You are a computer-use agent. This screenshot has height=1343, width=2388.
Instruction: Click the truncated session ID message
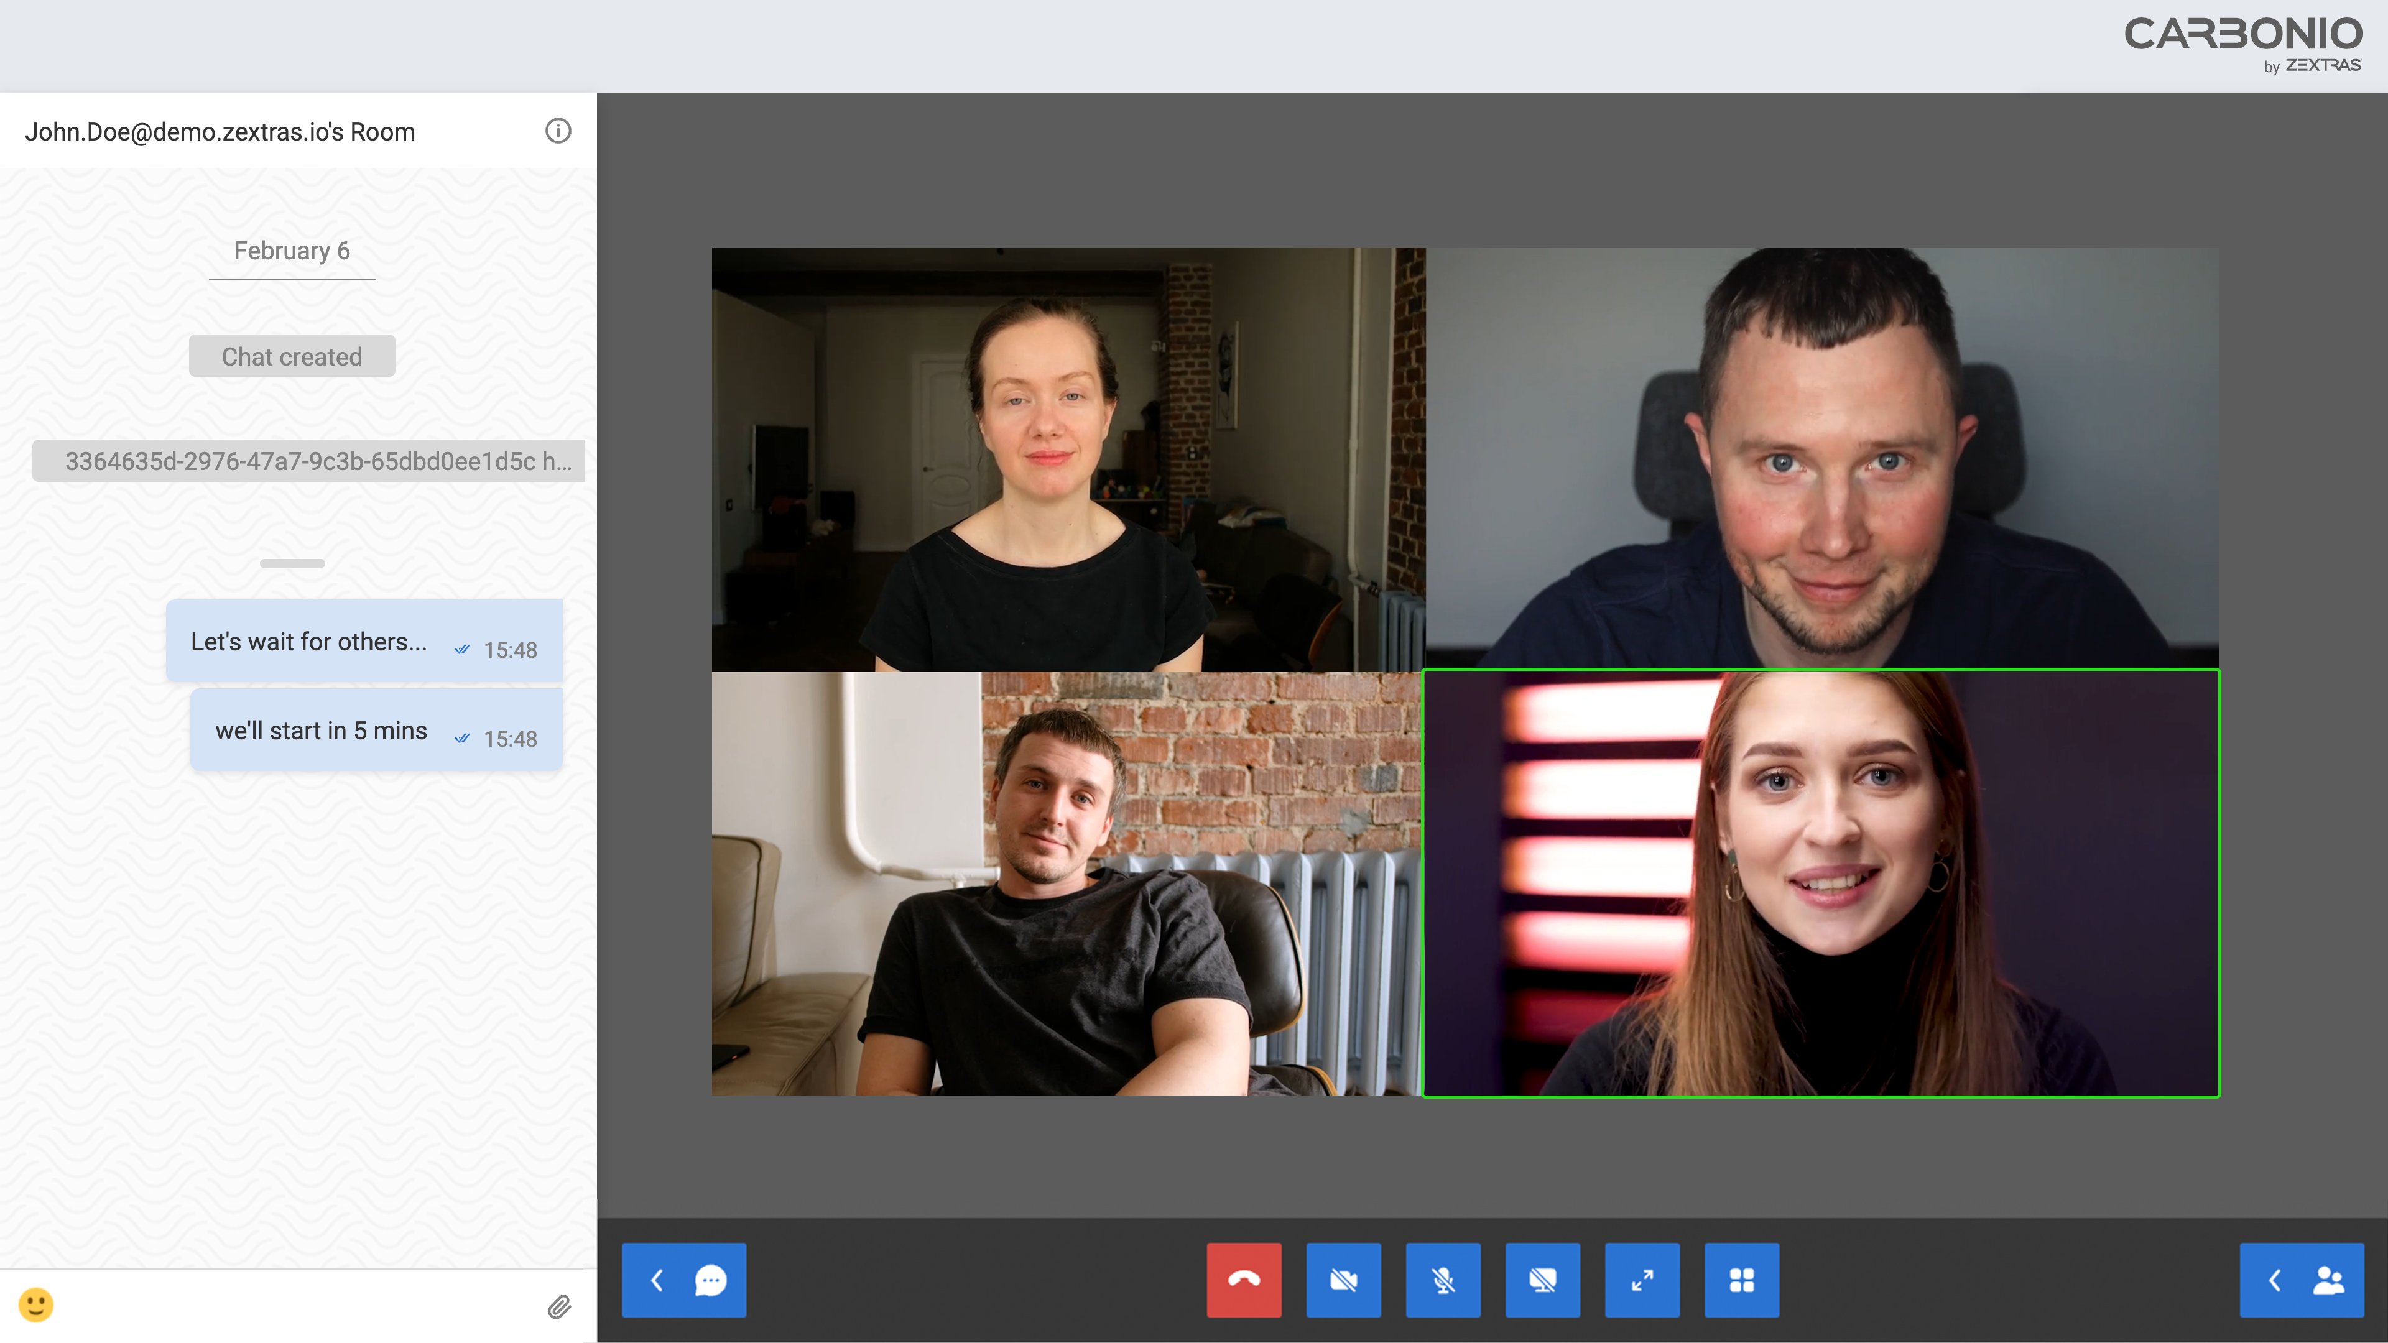click(308, 461)
